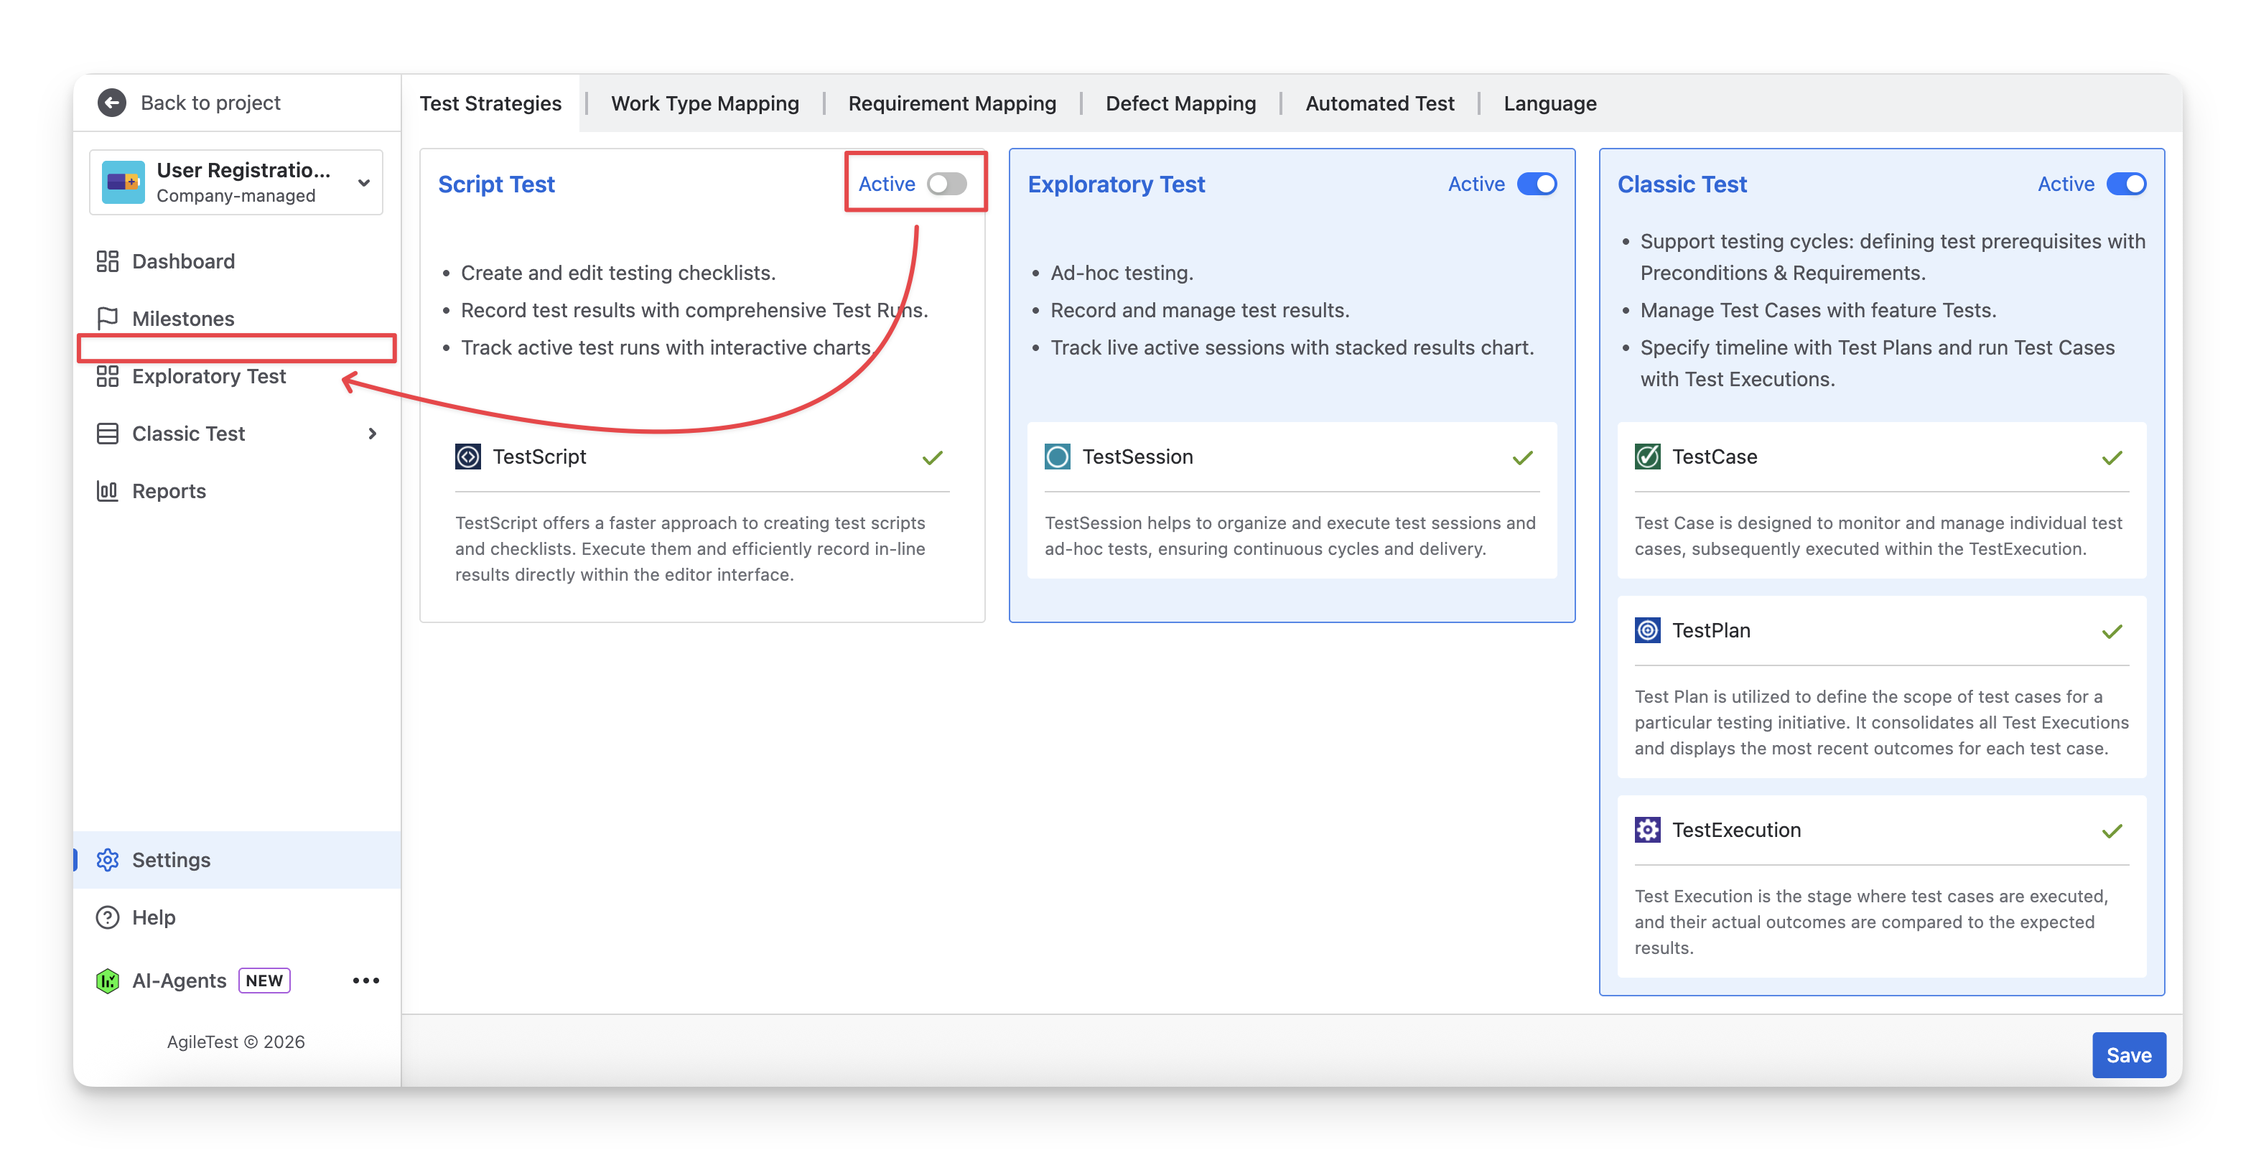2256x1160 pixels.
Task: Click the Help question mark icon
Action: (x=107, y=917)
